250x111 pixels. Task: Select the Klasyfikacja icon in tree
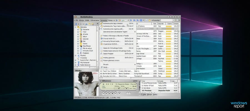(x=81, y=46)
